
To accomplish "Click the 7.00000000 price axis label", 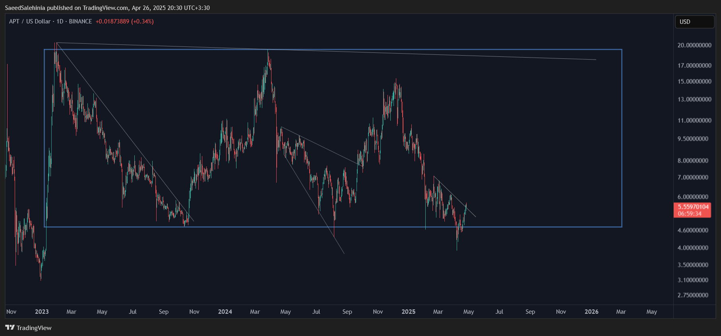I will point(693,177).
